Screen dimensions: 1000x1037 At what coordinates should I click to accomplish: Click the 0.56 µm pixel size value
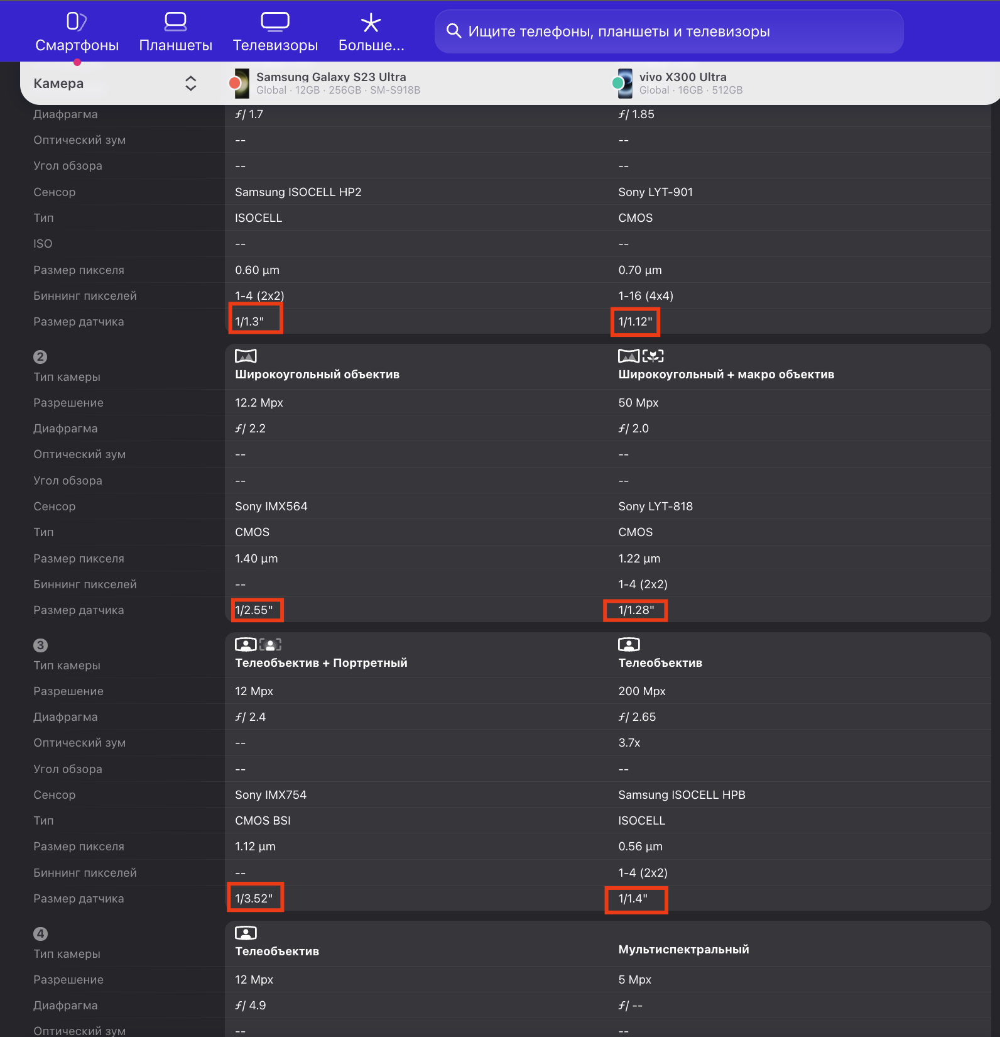pyautogui.click(x=640, y=847)
